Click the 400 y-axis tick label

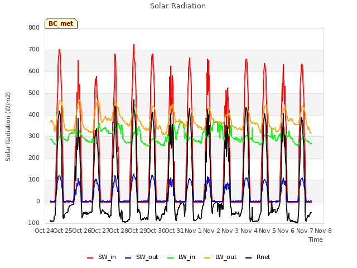coord(34,114)
